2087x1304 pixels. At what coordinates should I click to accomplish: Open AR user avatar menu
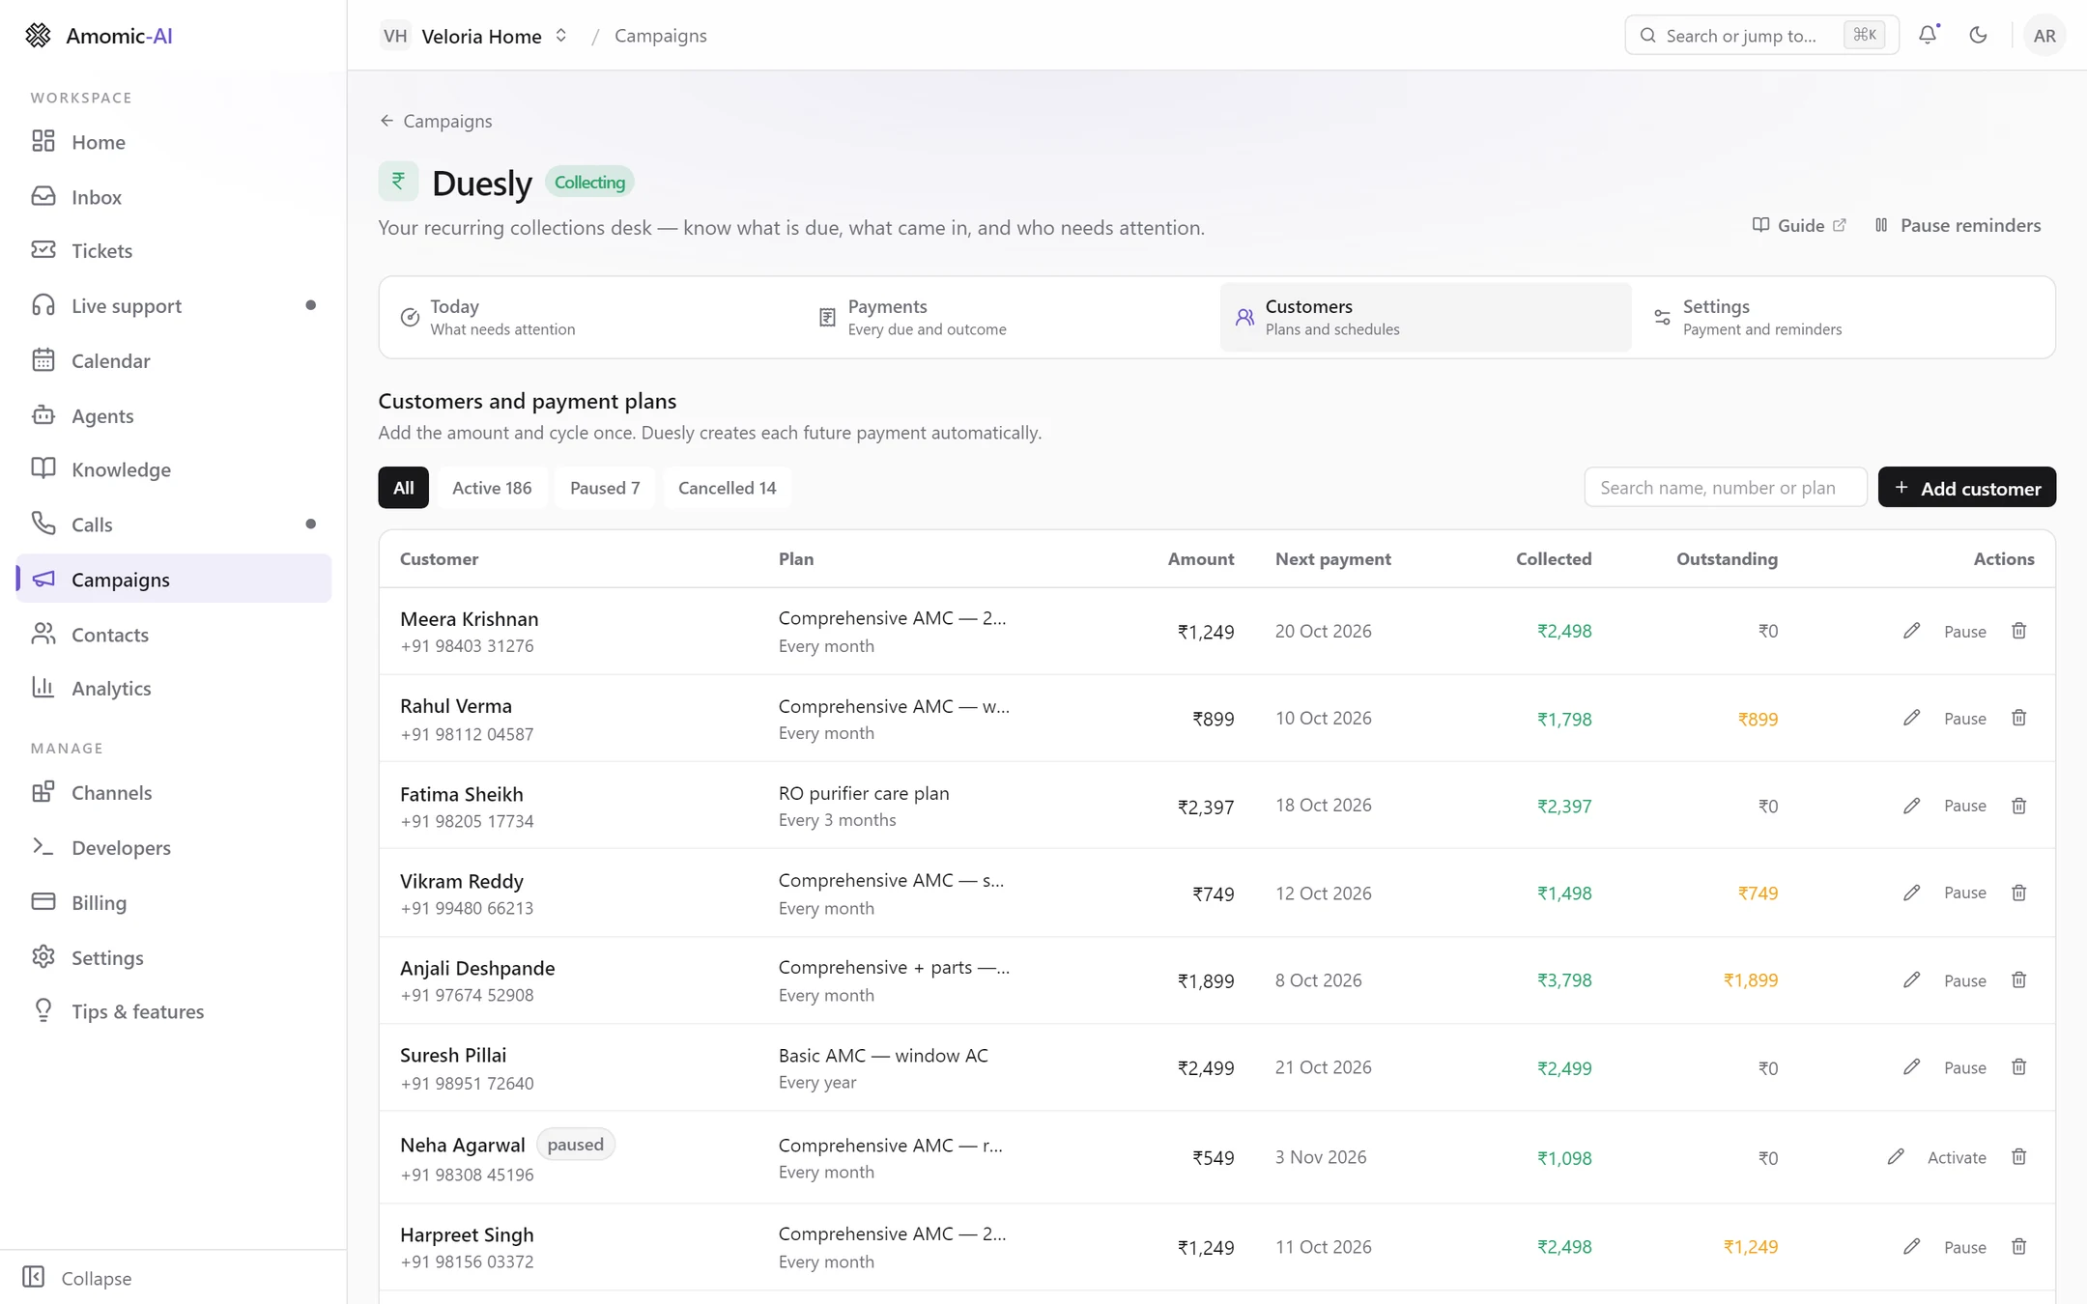(x=2044, y=36)
